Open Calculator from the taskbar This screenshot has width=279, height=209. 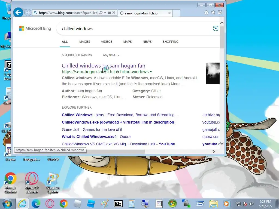(x=132, y=204)
